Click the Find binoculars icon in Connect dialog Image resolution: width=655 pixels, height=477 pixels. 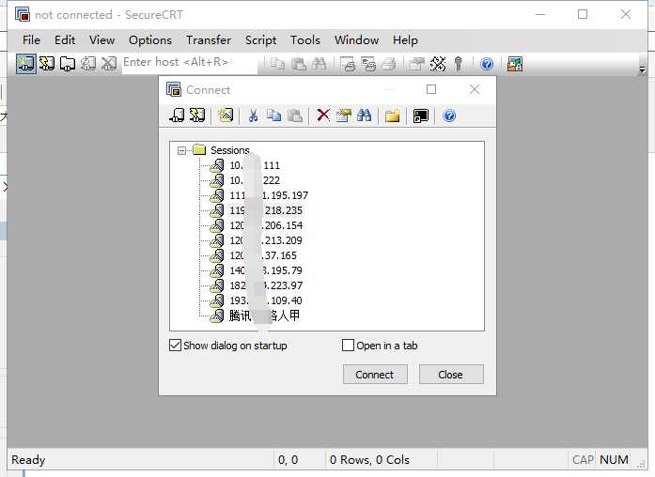(365, 115)
